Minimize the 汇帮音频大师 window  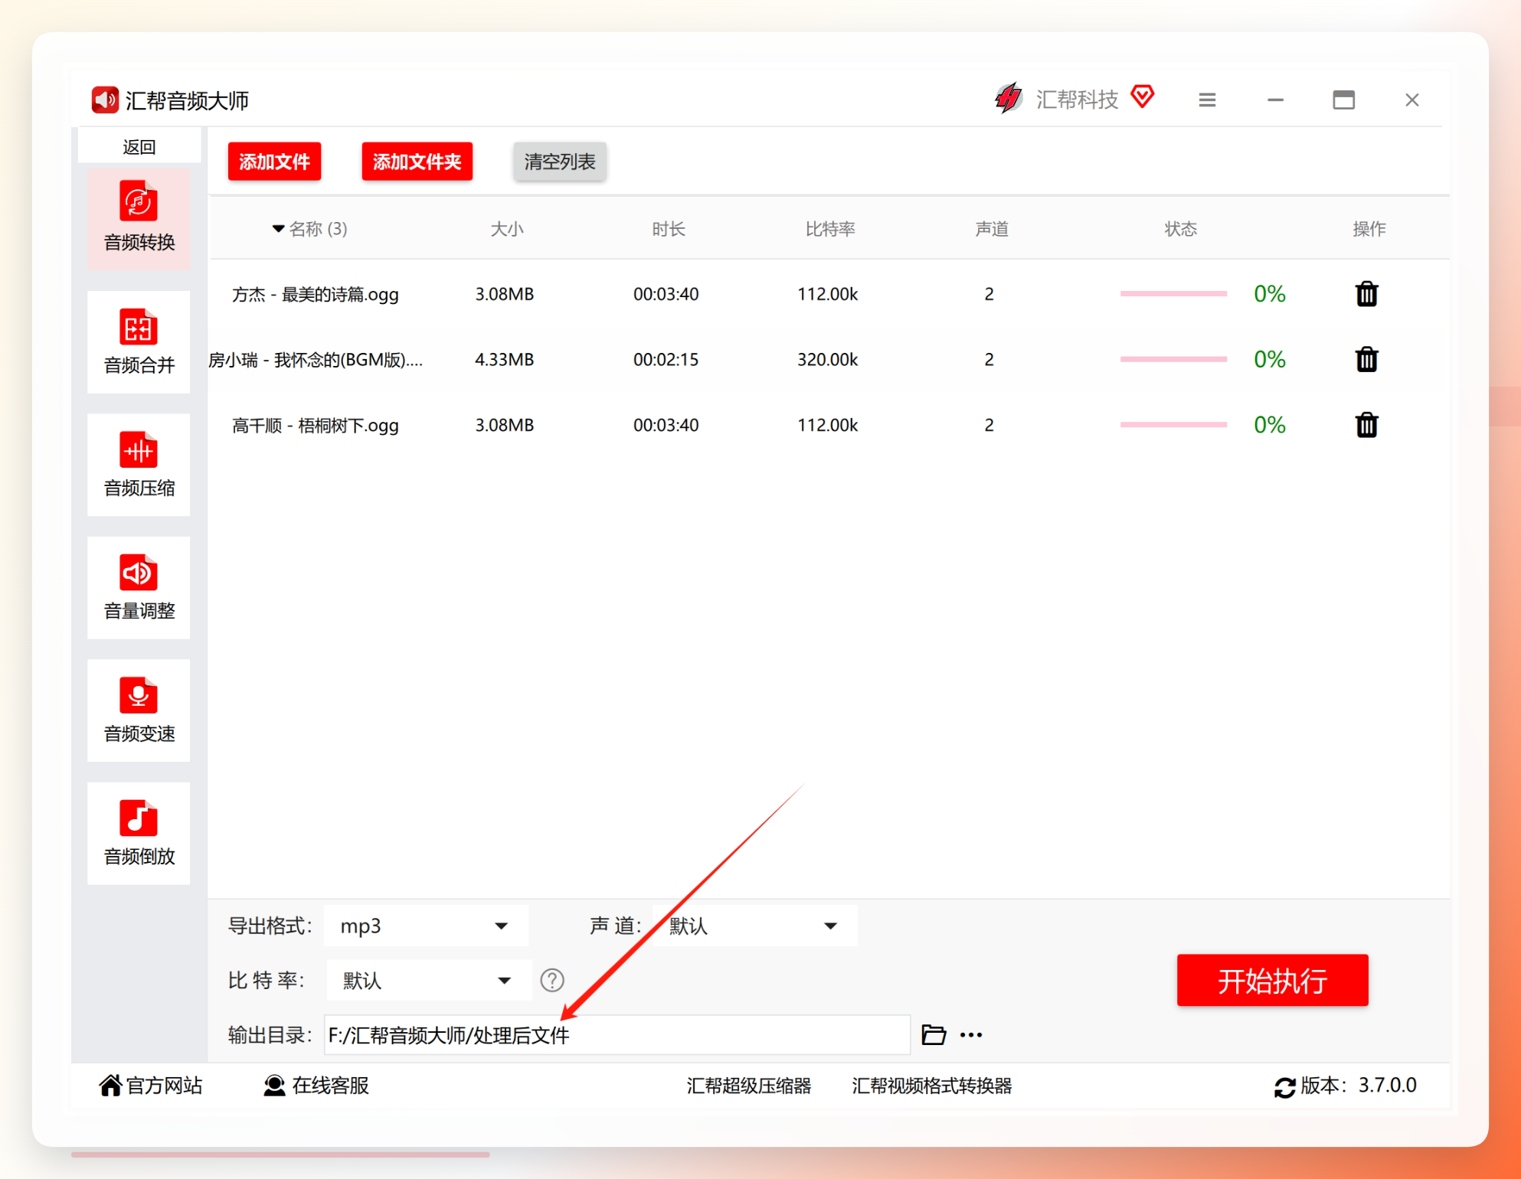pyautogui.click(x=1276, y=100)
